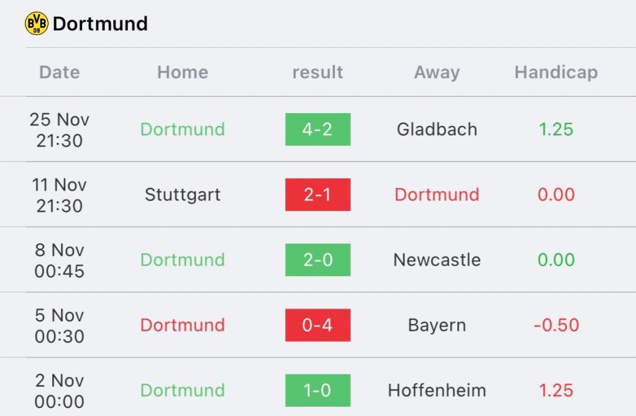The height and width of the screenshot is (416, 636).
Task: Click the Gladbach away team
Action: click(437, 129)
